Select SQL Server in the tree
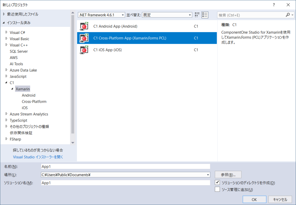 pos(19,51)
